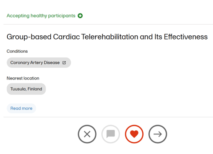Click the word Finland in the location chip
213x154 pixels.
(35, 89)
